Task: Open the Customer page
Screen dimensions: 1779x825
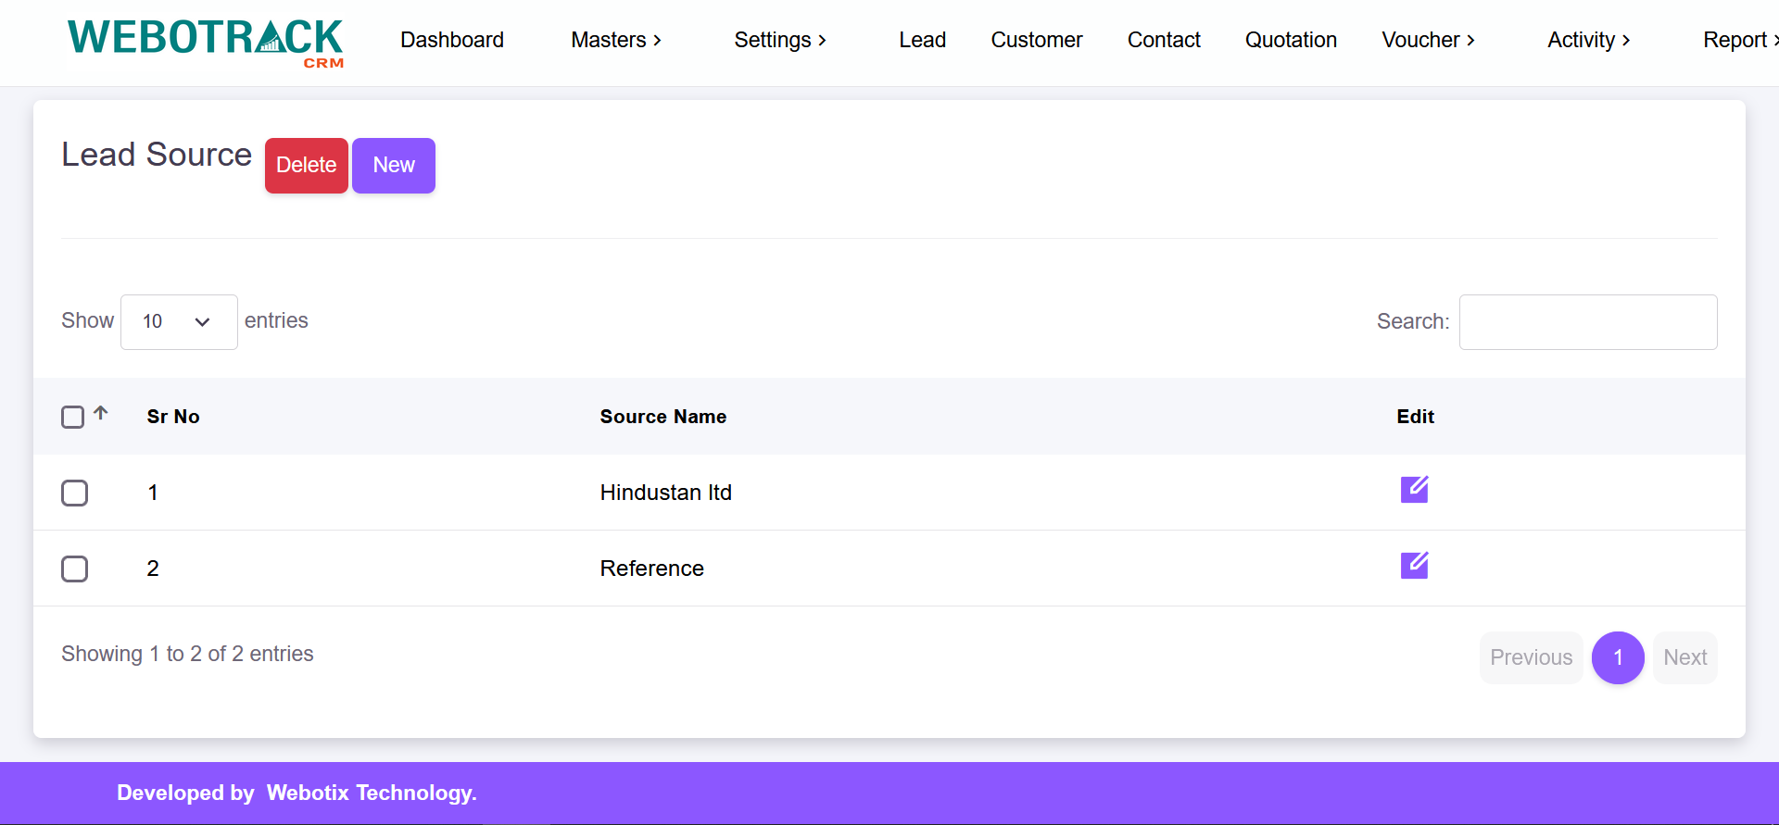Action: pyautogui.click(x=1036, y=40)
